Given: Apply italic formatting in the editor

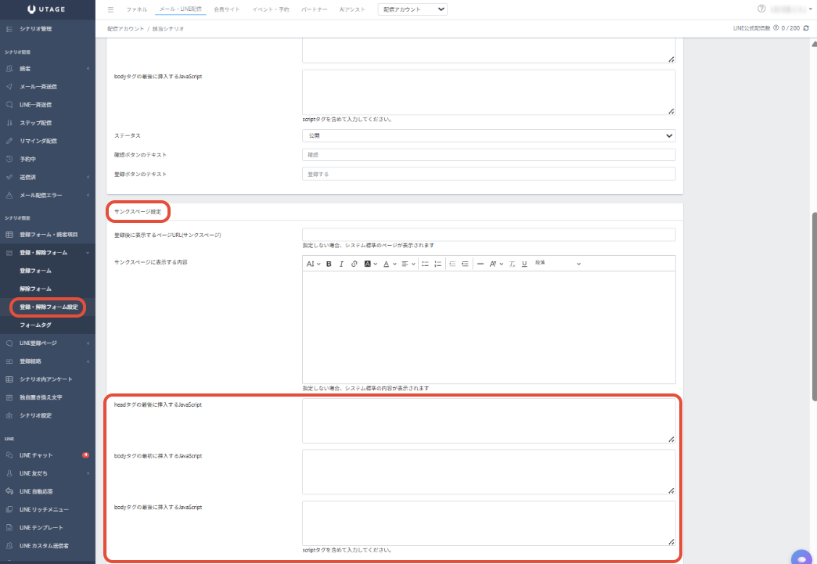Looking at the screenshot, I should [x=341, y=264].
